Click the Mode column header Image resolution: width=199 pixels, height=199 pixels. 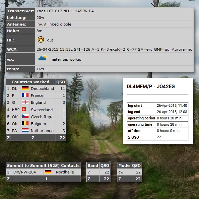pos(124,165)
